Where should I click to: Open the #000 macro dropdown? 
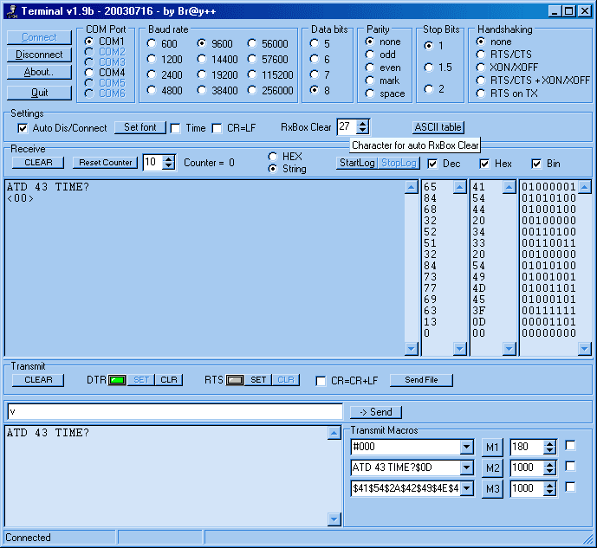pos(466,447)
